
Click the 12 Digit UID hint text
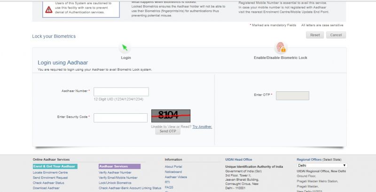pos(118,99)
